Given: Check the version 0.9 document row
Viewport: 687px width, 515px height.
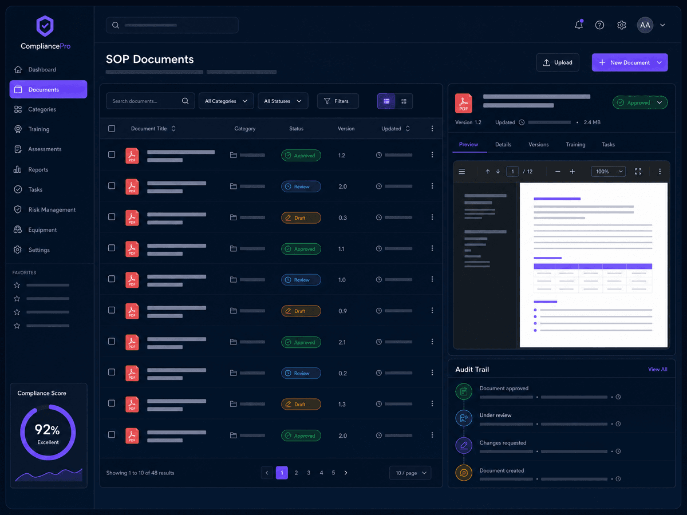Looking at the screenshot, I should 112,311.
